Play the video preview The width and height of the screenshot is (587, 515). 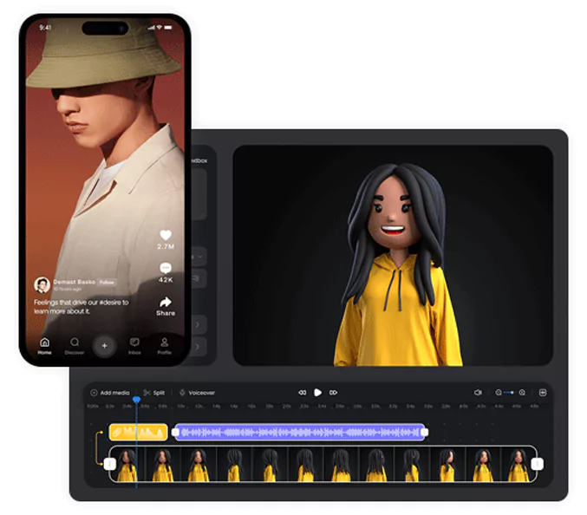coord(318,393)
